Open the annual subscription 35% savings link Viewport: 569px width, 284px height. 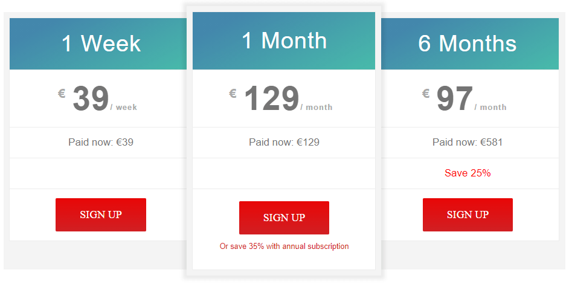[284, 246]
